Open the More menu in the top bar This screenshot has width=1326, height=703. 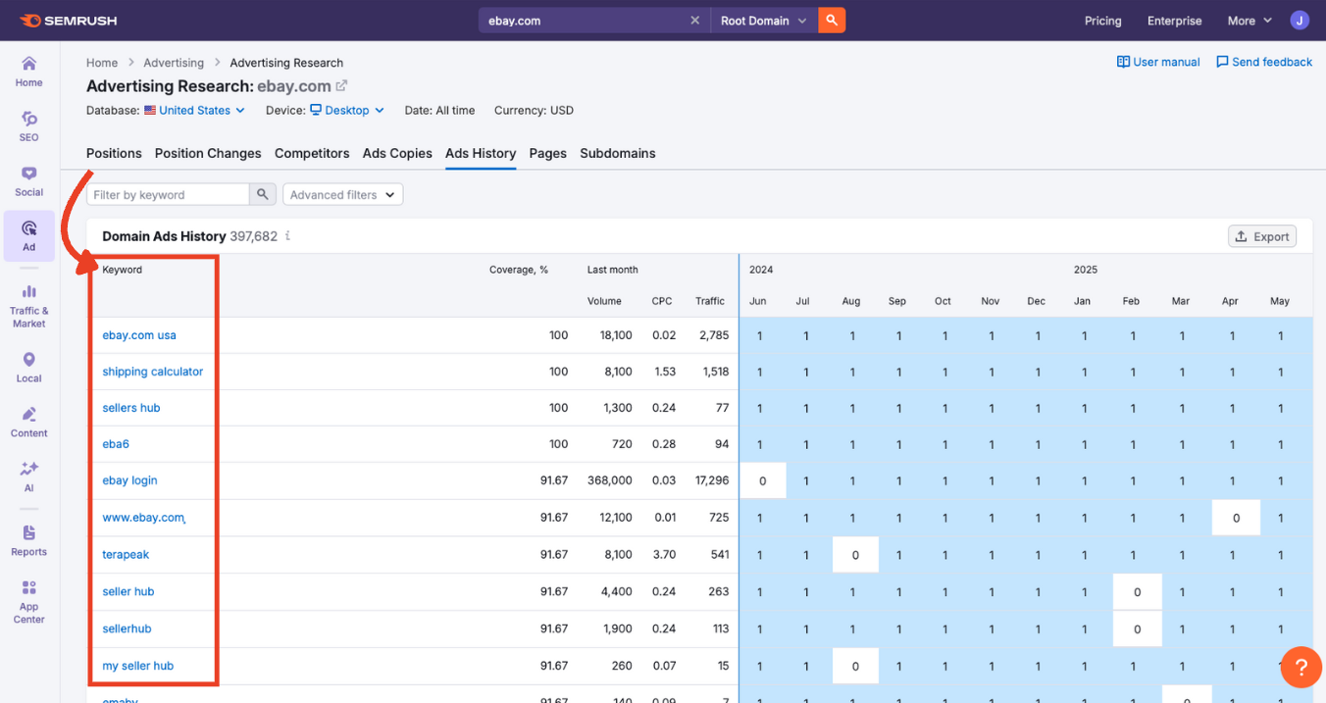click(x=1248, y=20)
